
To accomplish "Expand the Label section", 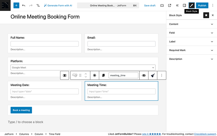I will [x=192, y=42].
